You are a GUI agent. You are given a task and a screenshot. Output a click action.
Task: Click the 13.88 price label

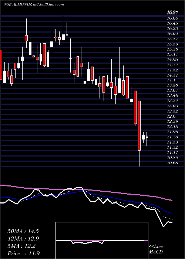[x=172, y=85]
